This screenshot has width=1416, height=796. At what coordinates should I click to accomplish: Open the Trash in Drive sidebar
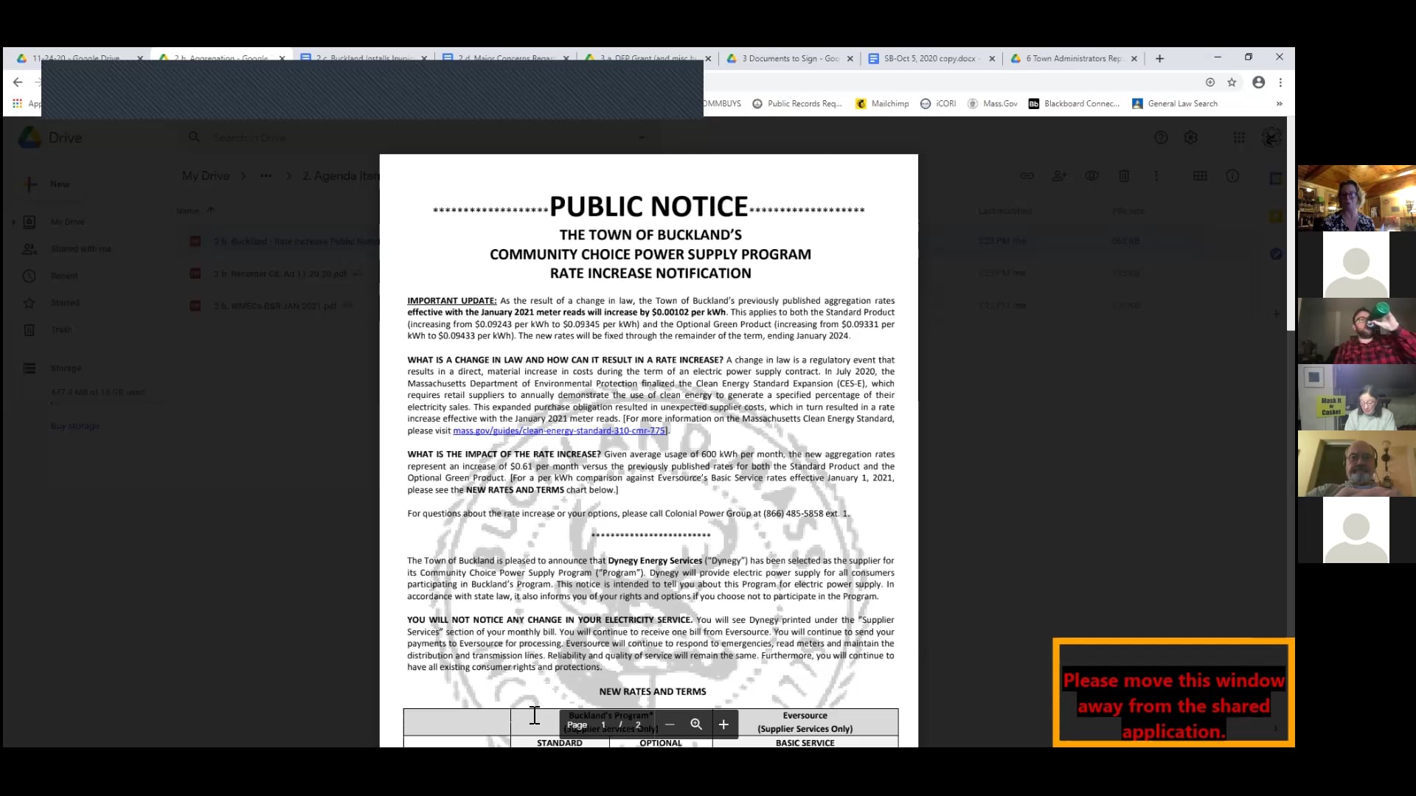[x=62, y=330]
